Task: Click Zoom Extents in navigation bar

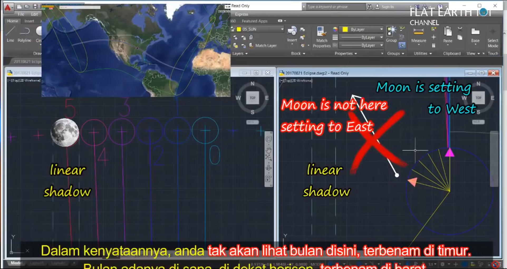Action: point(268,158)
